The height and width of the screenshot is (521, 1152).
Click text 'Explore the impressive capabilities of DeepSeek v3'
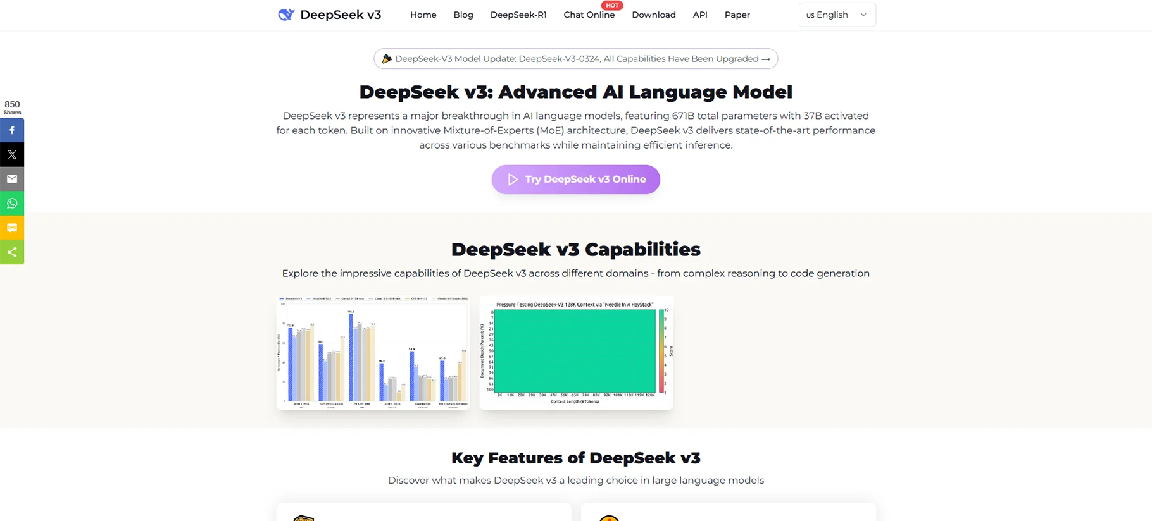[404, 273]
